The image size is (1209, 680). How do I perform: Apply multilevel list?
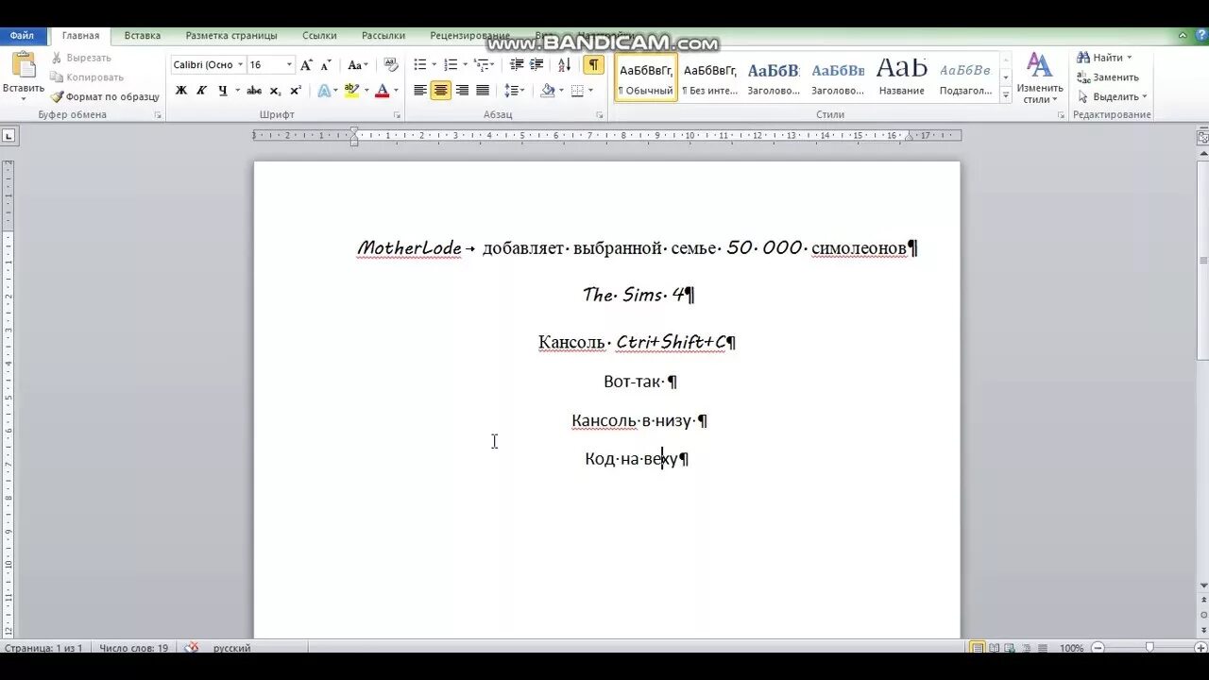point(482,65)
